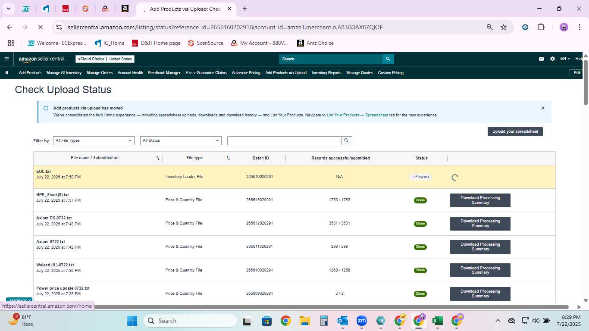
Task: Go back in browser history
Action: (x=10, y=27)
